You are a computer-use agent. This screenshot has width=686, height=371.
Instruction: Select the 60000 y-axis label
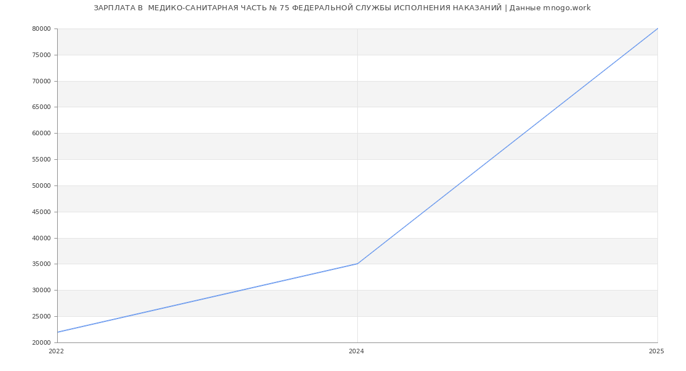(41, 133)
